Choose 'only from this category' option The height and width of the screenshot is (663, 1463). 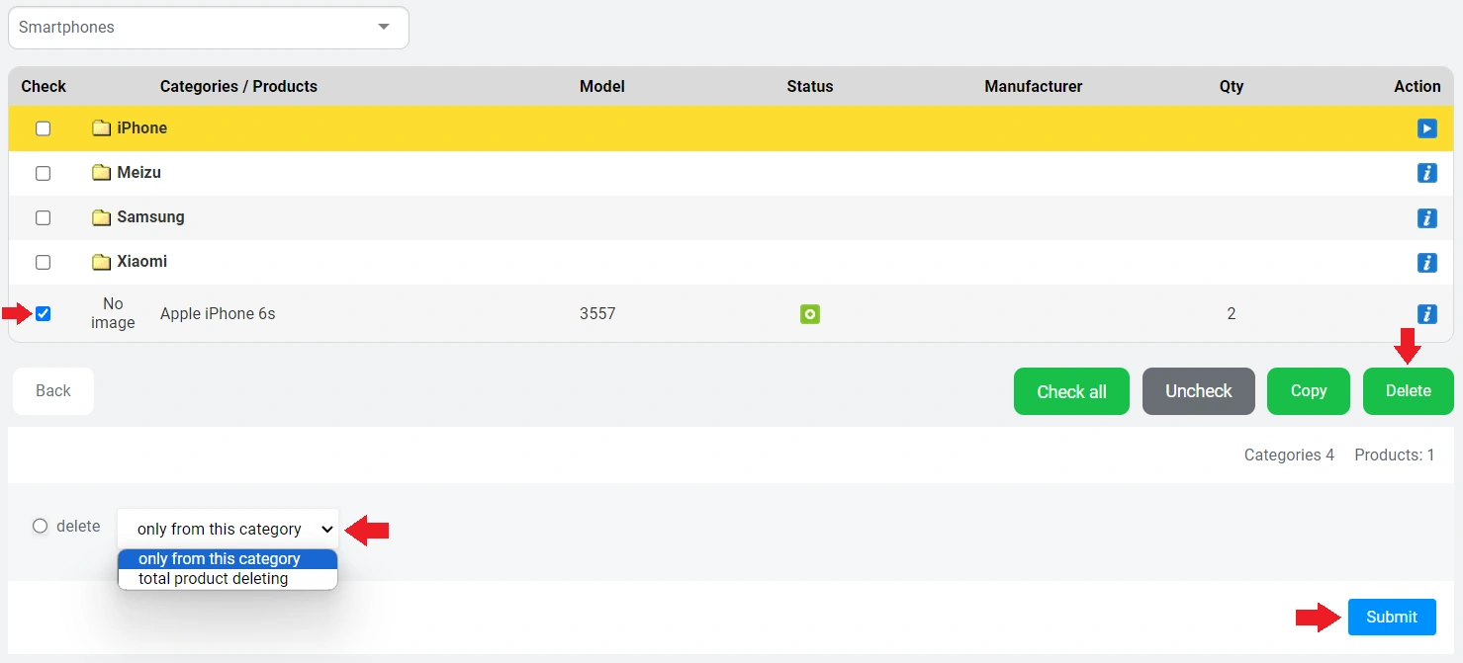pyautogui.click(x=220, y=559)
